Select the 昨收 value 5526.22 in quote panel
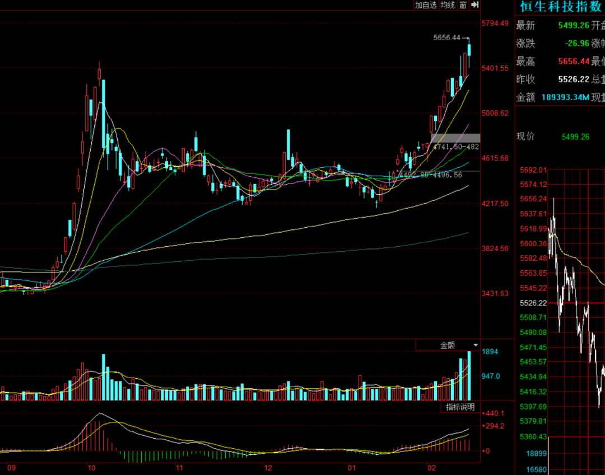Viewport: 605px width, 475px height. click(574, 79)
